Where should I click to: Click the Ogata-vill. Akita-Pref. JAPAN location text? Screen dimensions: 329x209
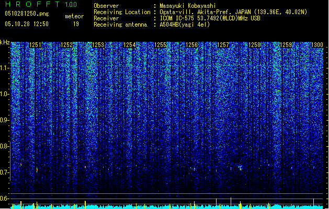click(x=233, y=12)
